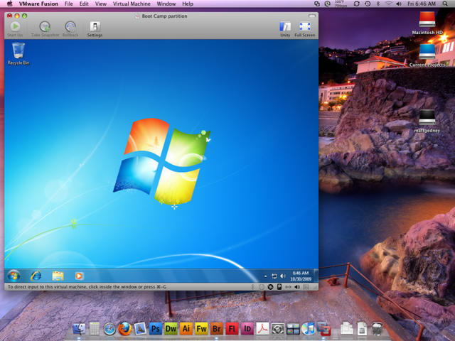Open the Macintosh HD desktop drive

427,23
